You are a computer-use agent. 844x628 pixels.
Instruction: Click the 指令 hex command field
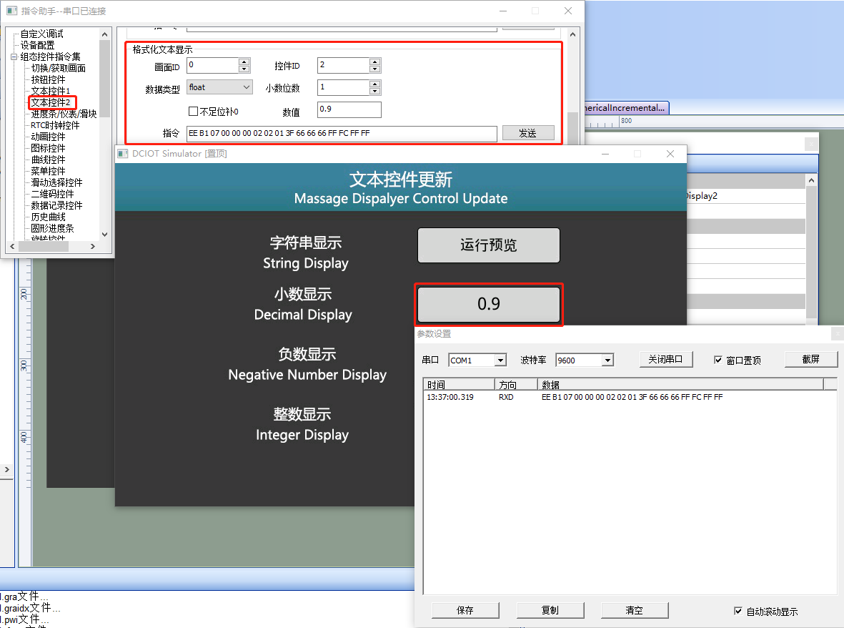click(x=342, y=134)
